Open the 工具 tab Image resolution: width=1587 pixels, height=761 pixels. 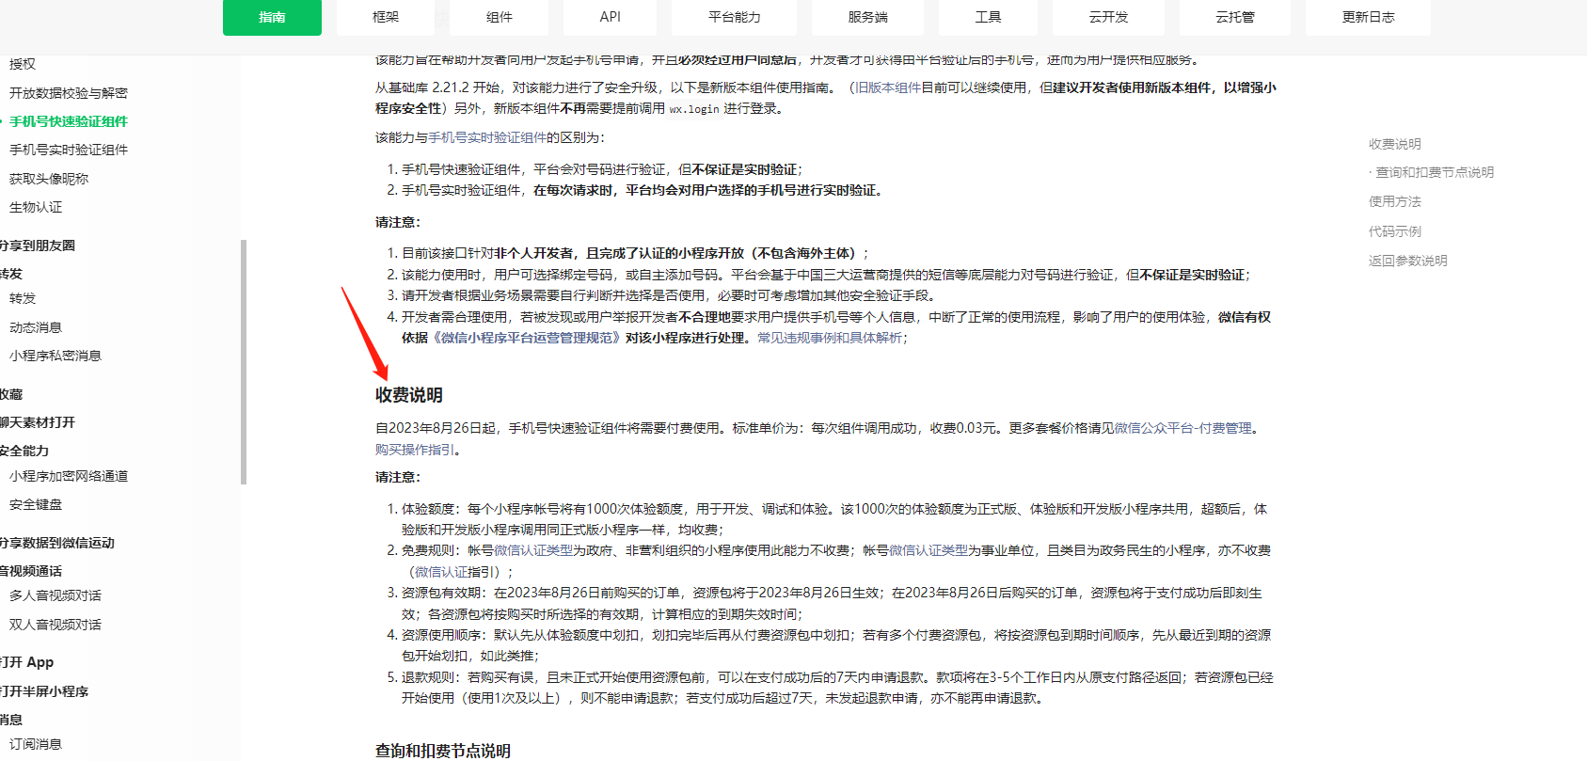click(x=988, y=17)
